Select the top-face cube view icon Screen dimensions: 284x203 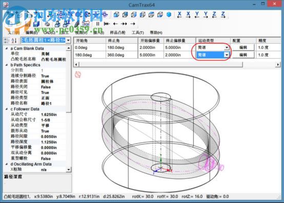(151, 14)
